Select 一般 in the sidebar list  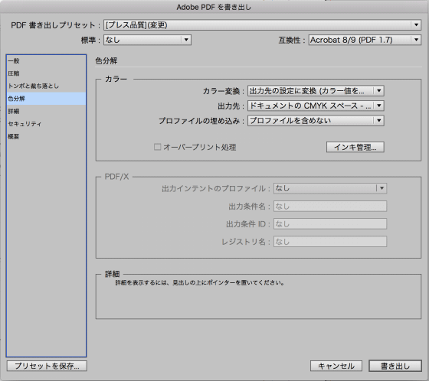pyautogui.click(x=46, y=61)
